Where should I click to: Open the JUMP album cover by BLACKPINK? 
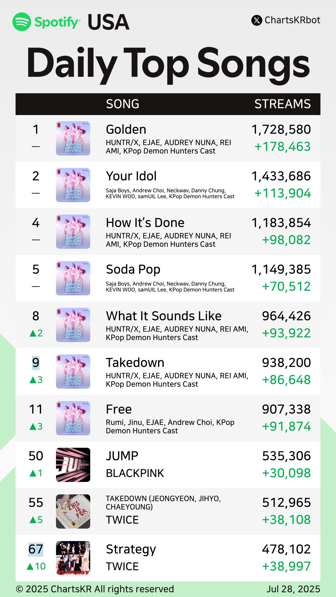tap(73, 465)
